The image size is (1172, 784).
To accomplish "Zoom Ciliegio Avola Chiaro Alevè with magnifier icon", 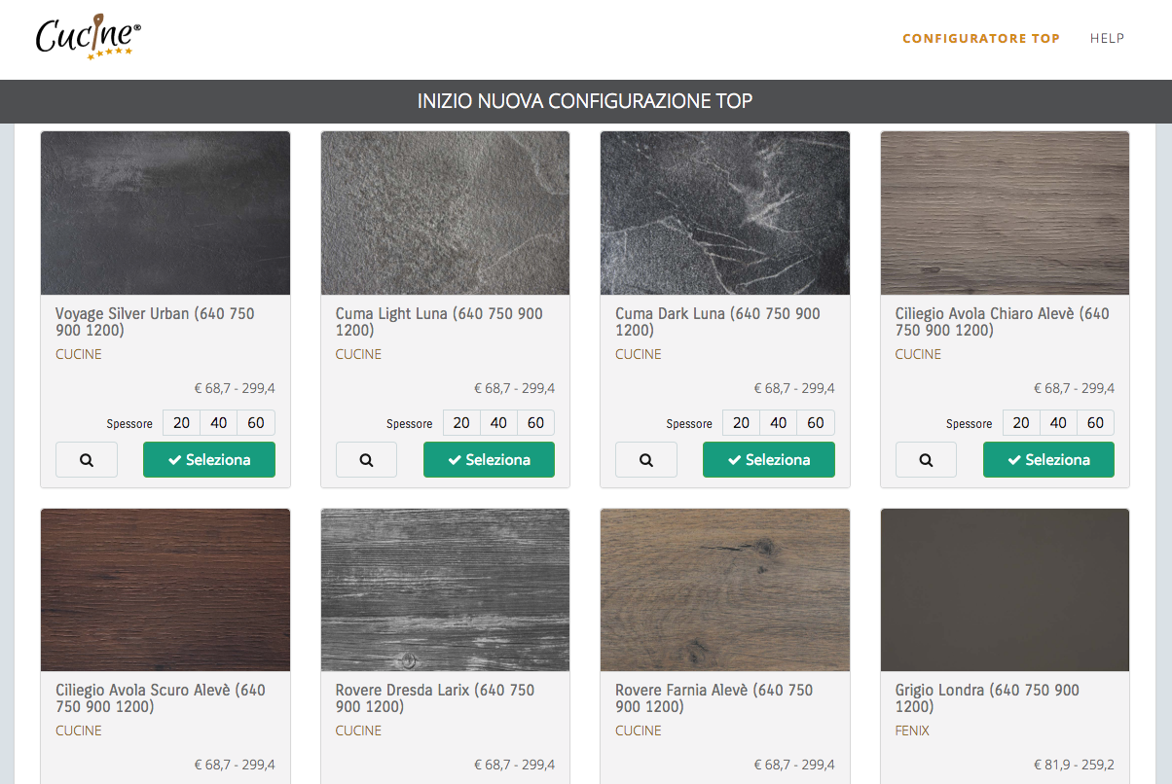I will (x=926, y=460).
